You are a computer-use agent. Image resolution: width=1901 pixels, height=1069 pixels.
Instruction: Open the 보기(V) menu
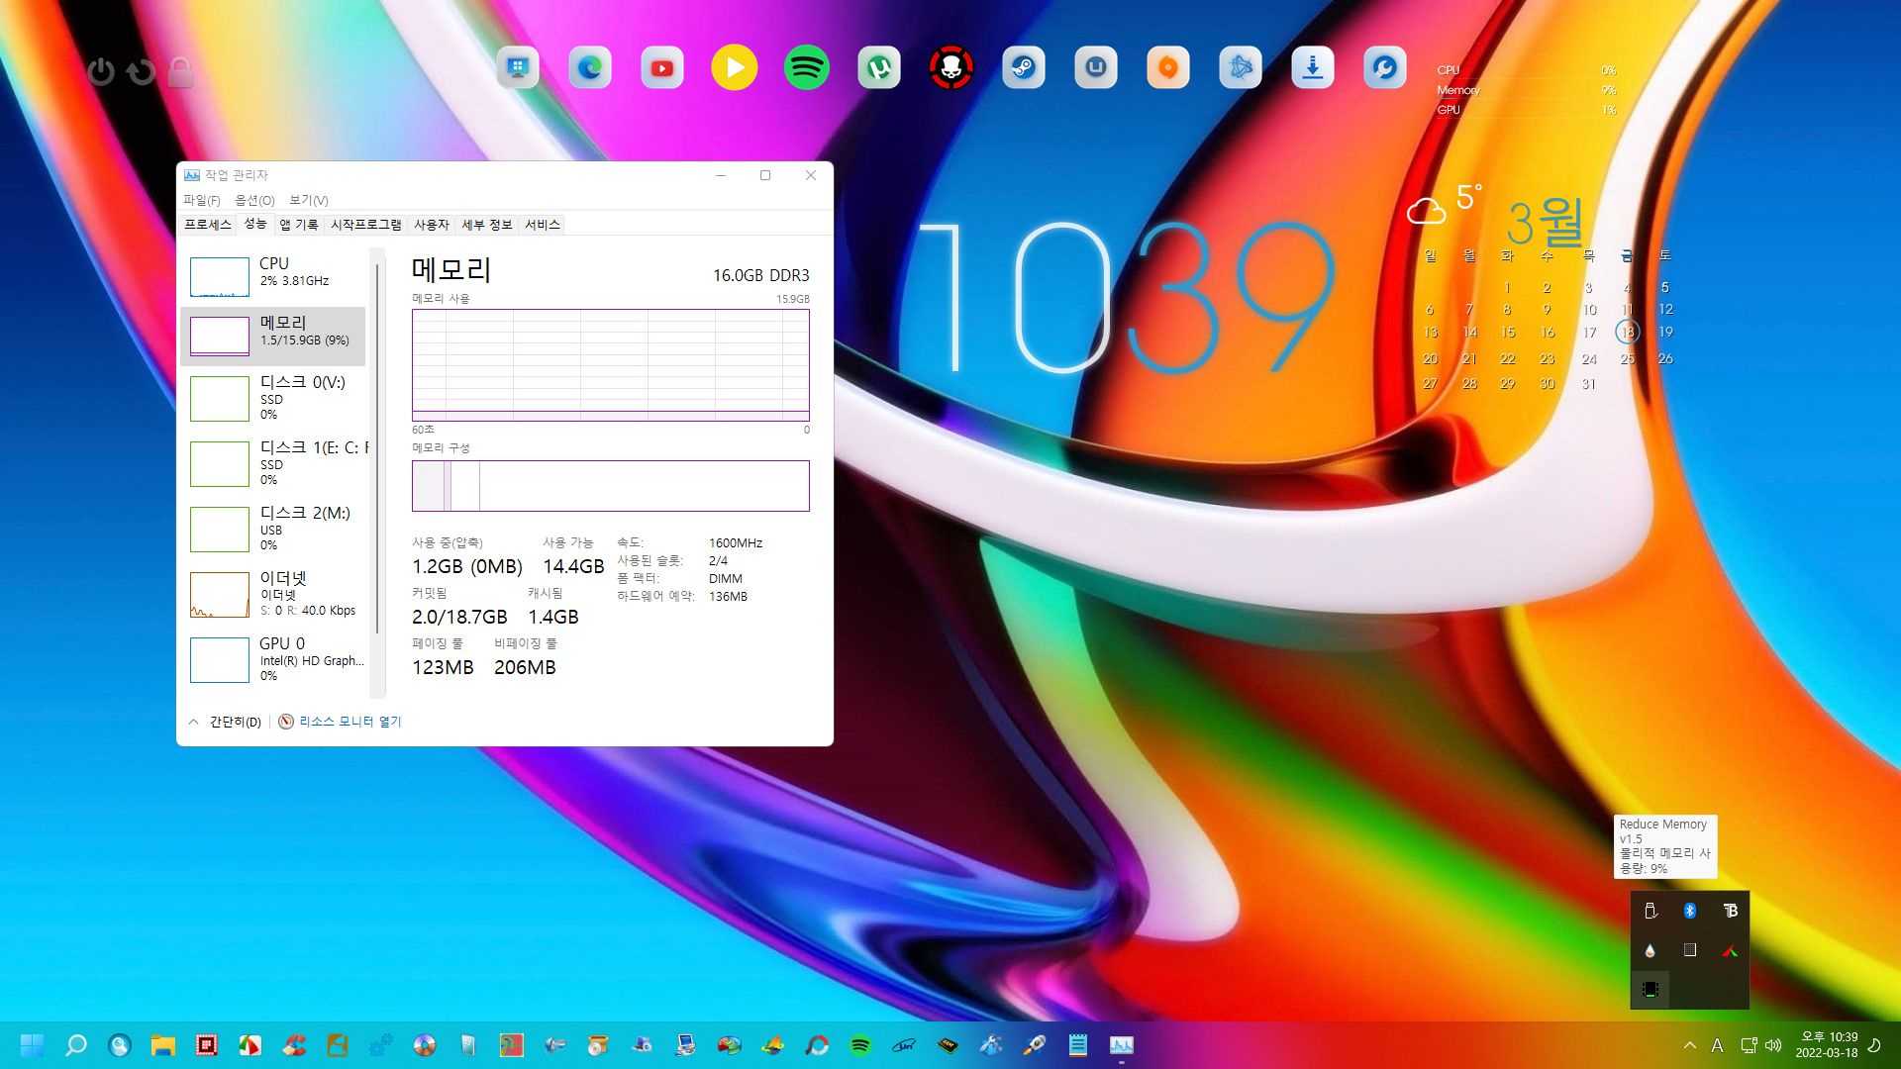click(x=308, y=200)
